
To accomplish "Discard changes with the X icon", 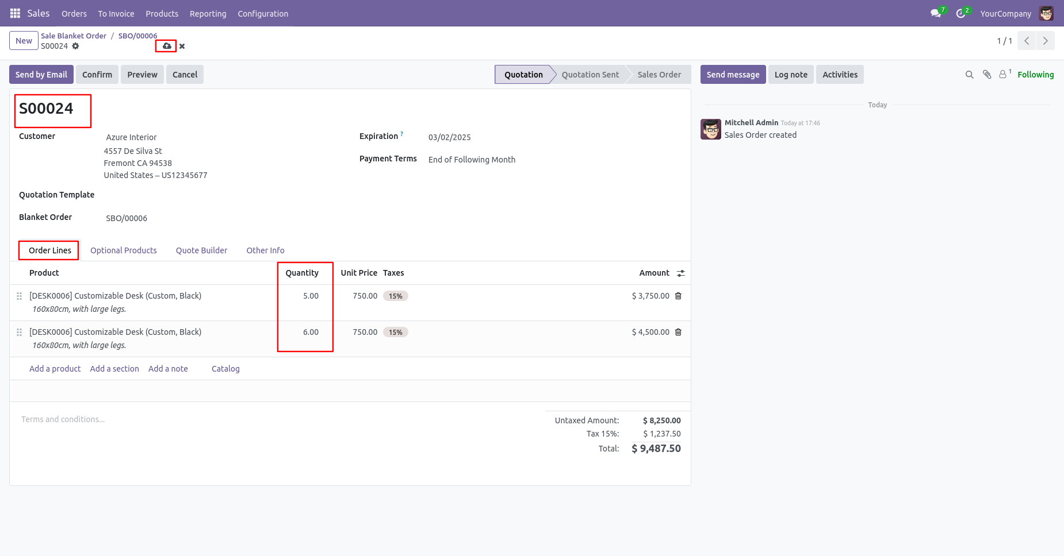I will coord(182,46).
